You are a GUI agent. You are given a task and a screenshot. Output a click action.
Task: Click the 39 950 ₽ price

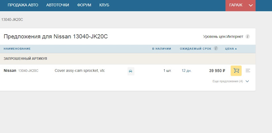[217, 71]
